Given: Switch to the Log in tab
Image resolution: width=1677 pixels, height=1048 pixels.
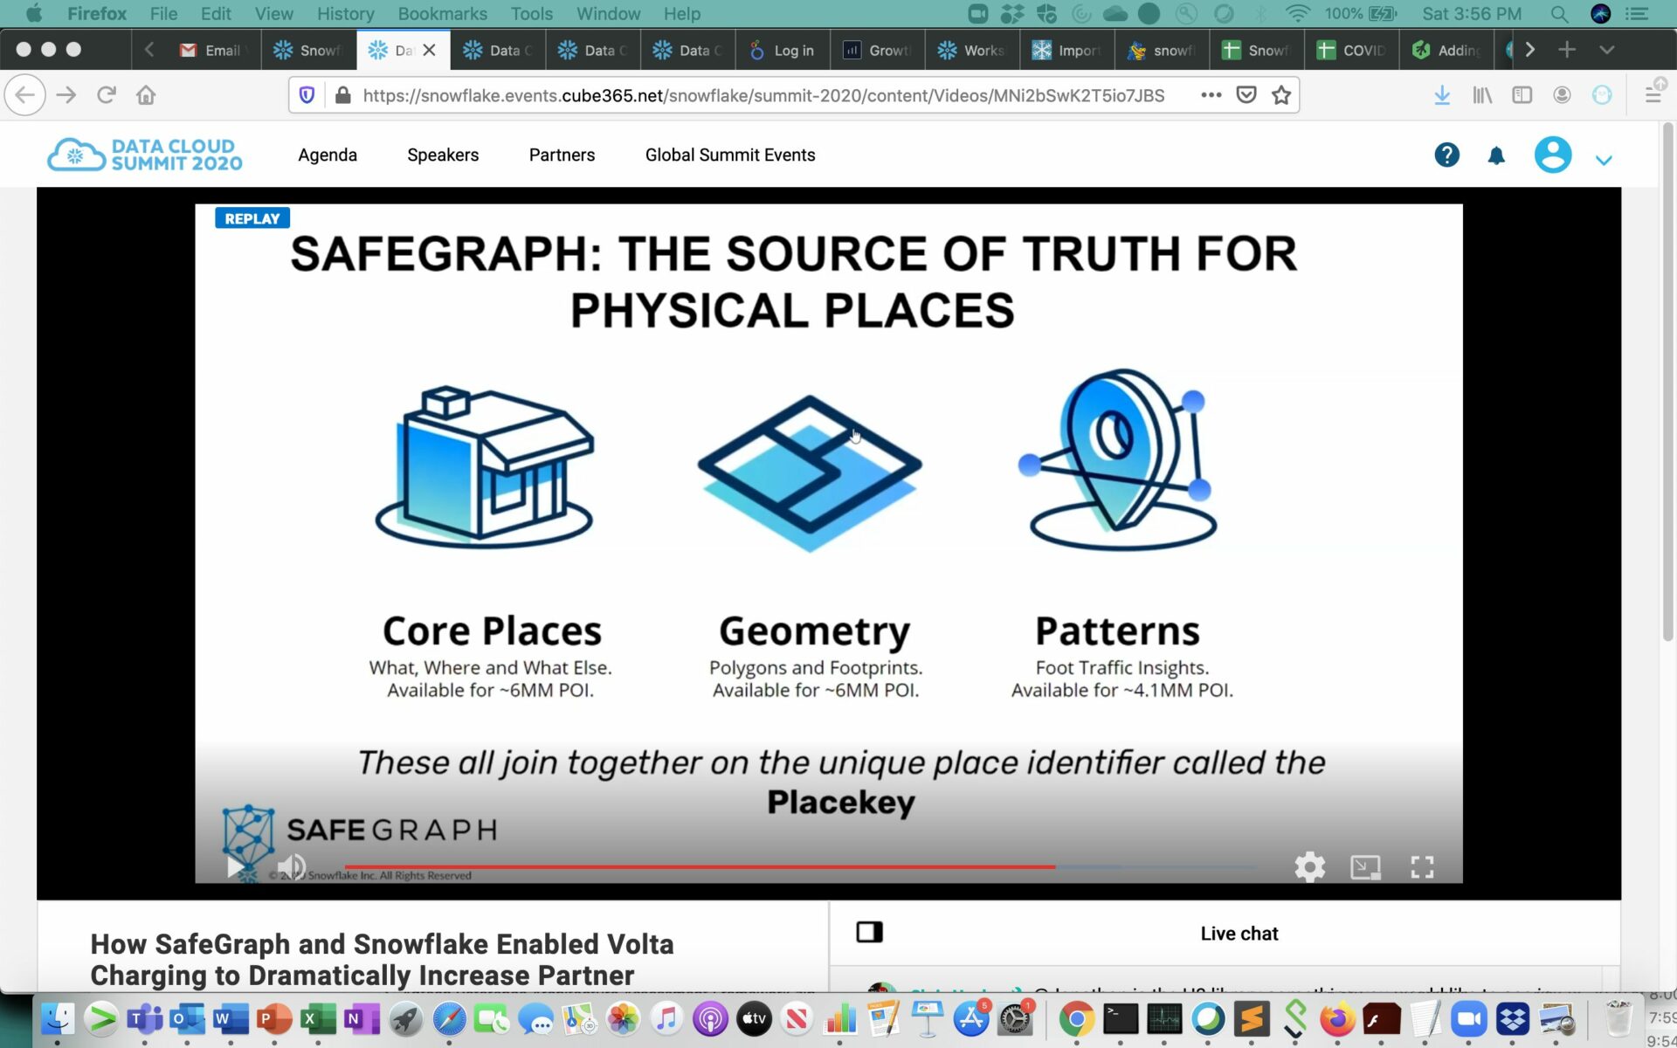Looking at the screenshot, I should tap(783, 51).
